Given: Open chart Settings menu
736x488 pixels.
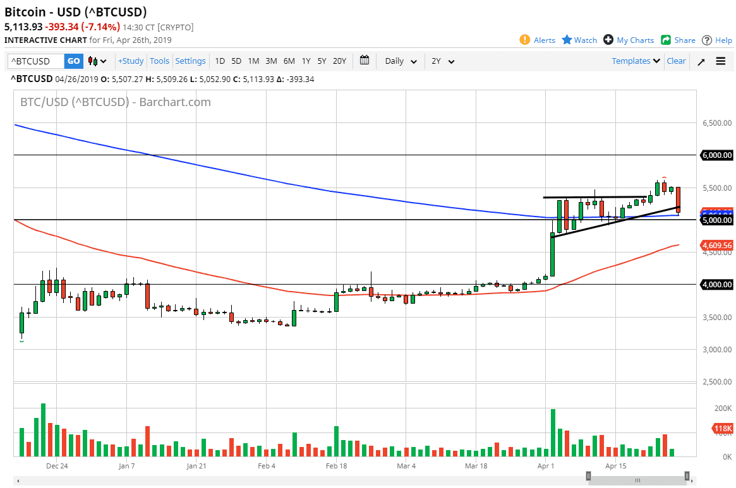Looking at the screenshot, I should (x=190, y=61).
